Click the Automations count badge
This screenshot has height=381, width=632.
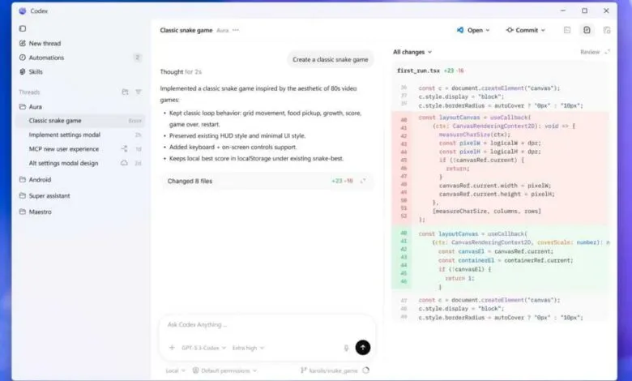[x=138, y=58]
